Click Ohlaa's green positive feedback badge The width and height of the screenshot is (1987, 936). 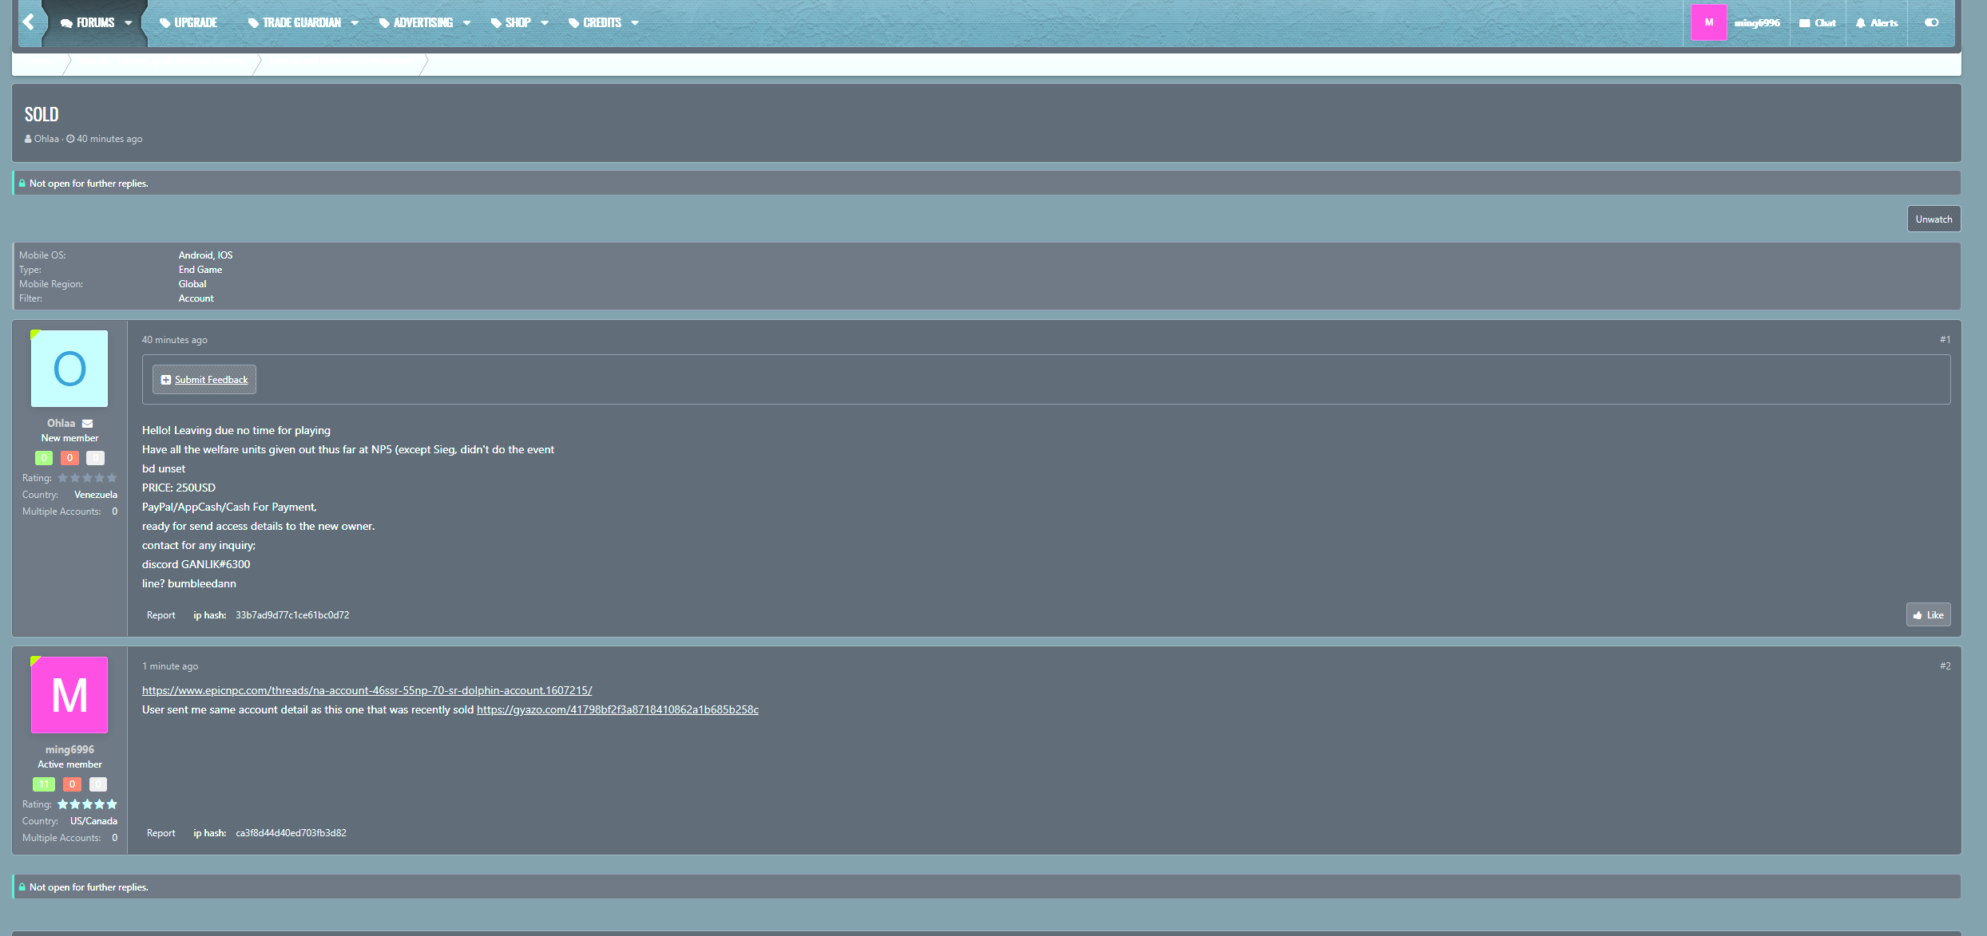44,458
